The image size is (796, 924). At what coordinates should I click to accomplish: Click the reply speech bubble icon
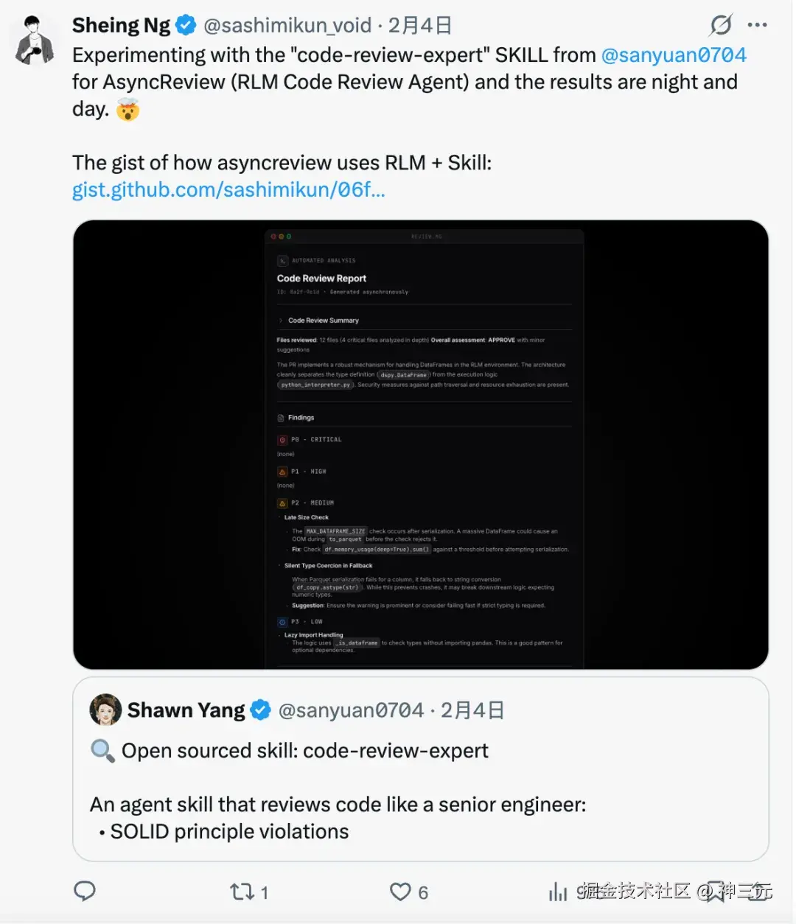pyautogui.click(x=85, y=892)
